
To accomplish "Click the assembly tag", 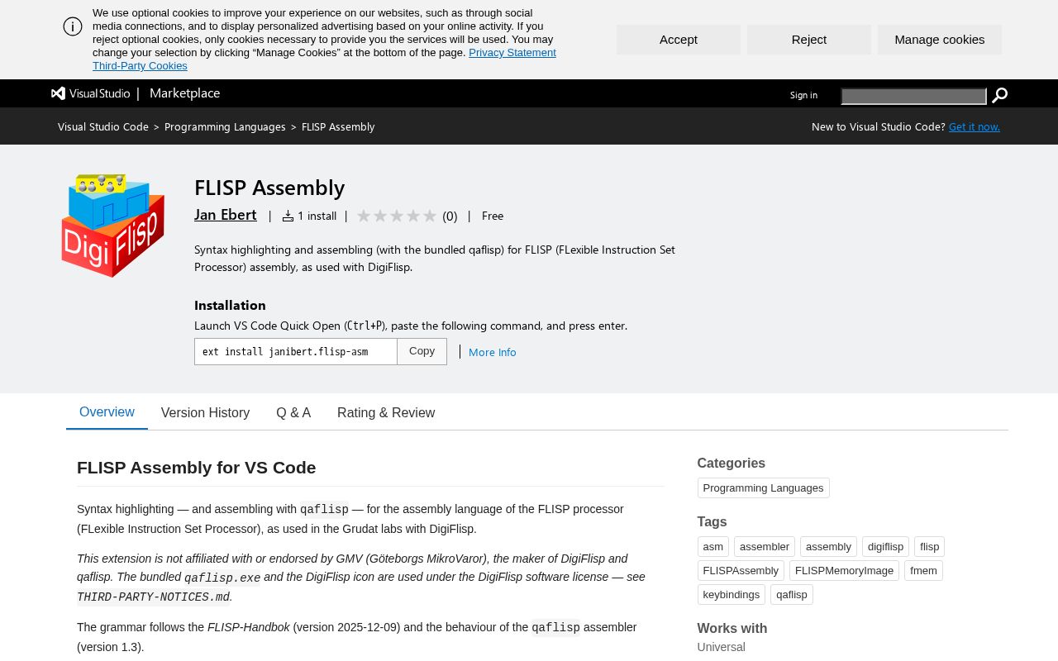I will (x=828, y=547).
